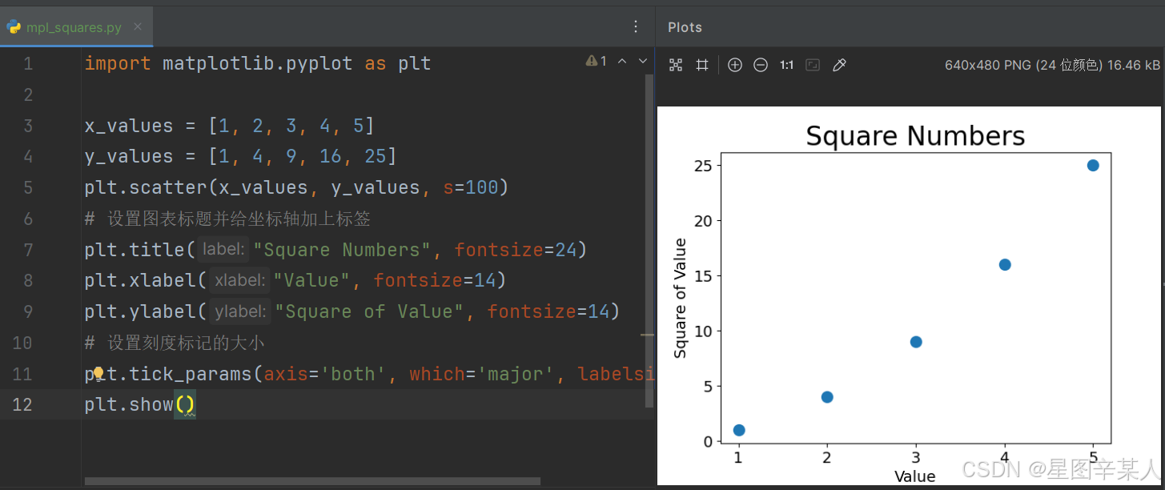Go to previous highlighted problem arrow
Screen dimensions: 1165x490
click(622, 61)
